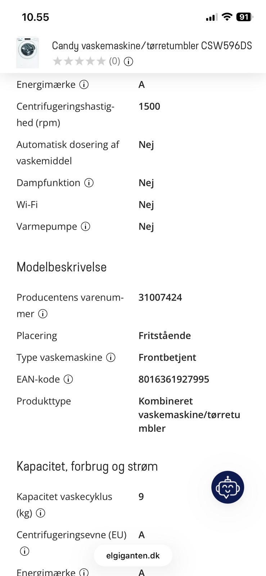Screen dimensions: 266x576
Task: Tap info icon below Centrifugeringsevne (EU)
Action: (x=24, y=551)
